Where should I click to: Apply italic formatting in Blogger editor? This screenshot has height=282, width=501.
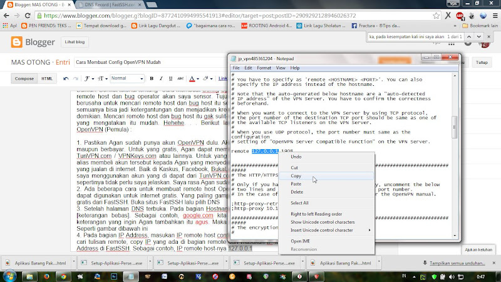[x=161, y=78]
